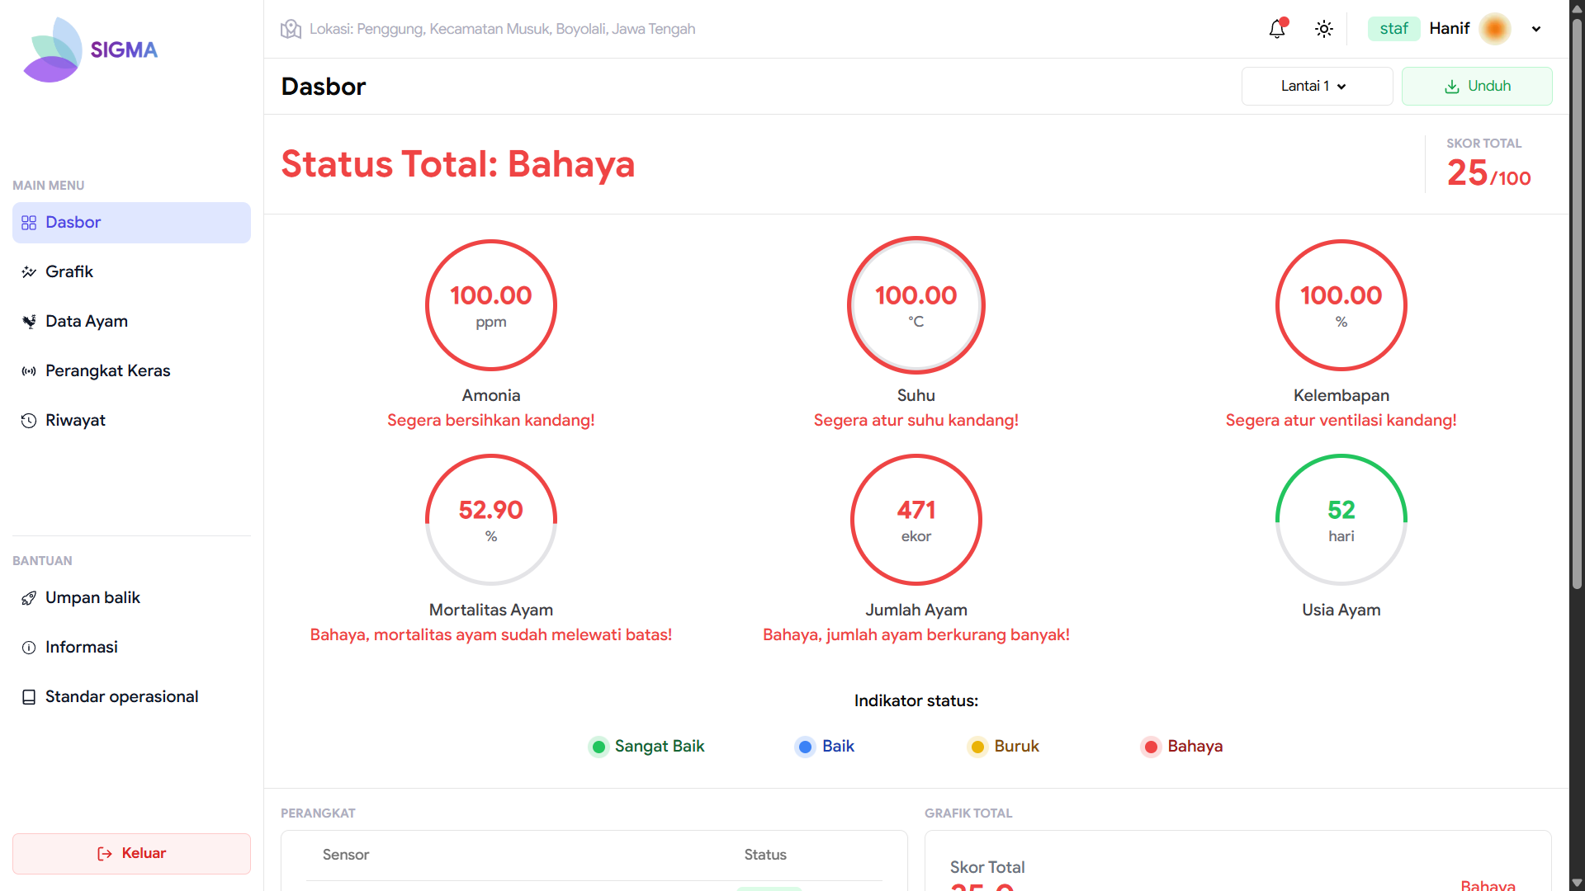Click the info icon next to Informasi
The image size is (1585, 891).
coord(29,647)
